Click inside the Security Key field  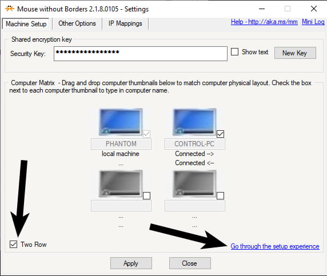[x=141, y=54]
